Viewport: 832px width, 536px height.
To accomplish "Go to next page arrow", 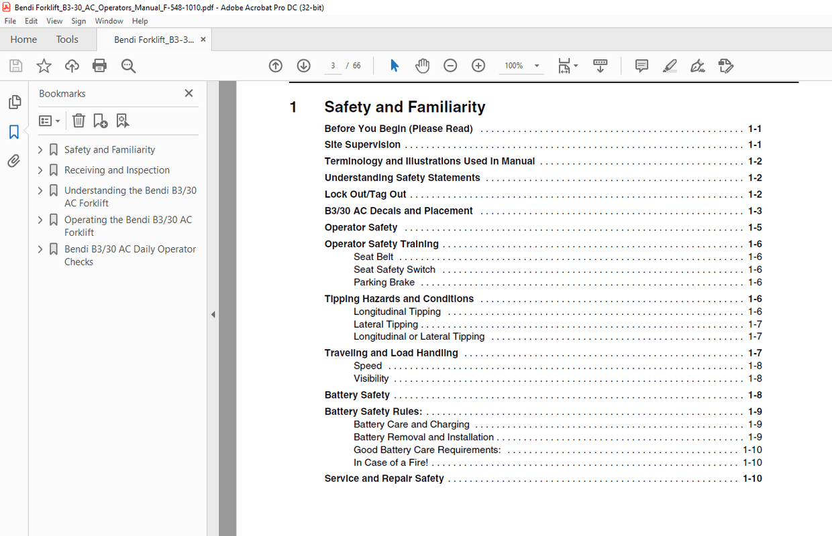I will [304, 66].
